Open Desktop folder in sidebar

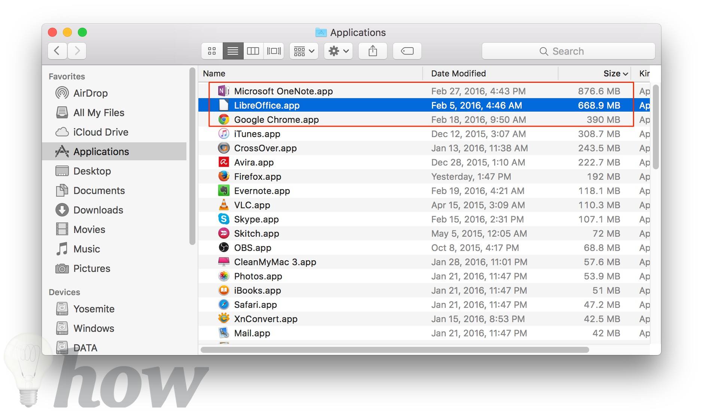click(x=114, y=171)
